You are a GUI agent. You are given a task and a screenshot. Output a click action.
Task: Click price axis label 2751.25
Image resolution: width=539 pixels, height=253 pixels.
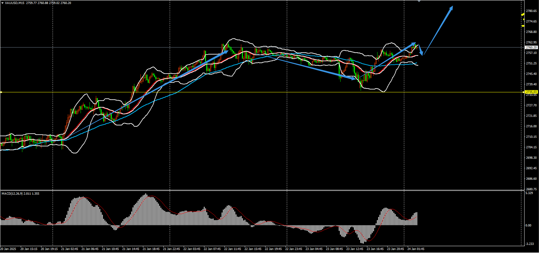531,63
